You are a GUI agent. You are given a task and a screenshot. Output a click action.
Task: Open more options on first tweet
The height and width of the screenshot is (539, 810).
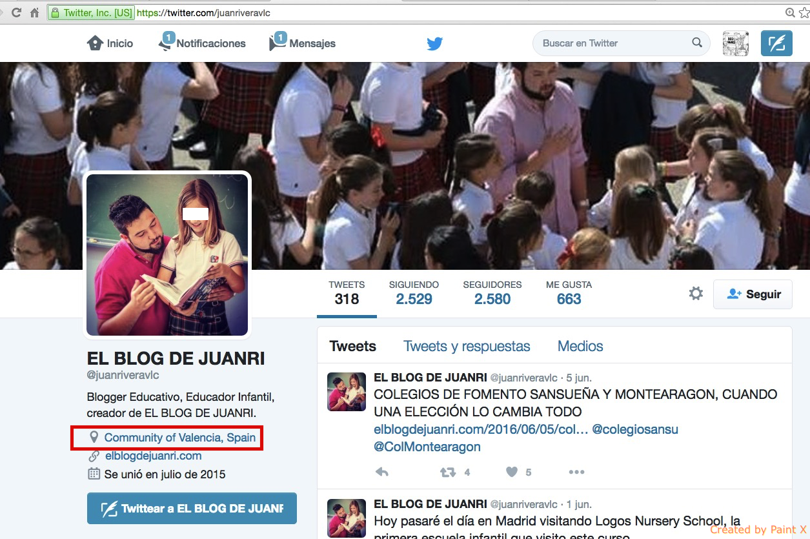coord(576,473)
